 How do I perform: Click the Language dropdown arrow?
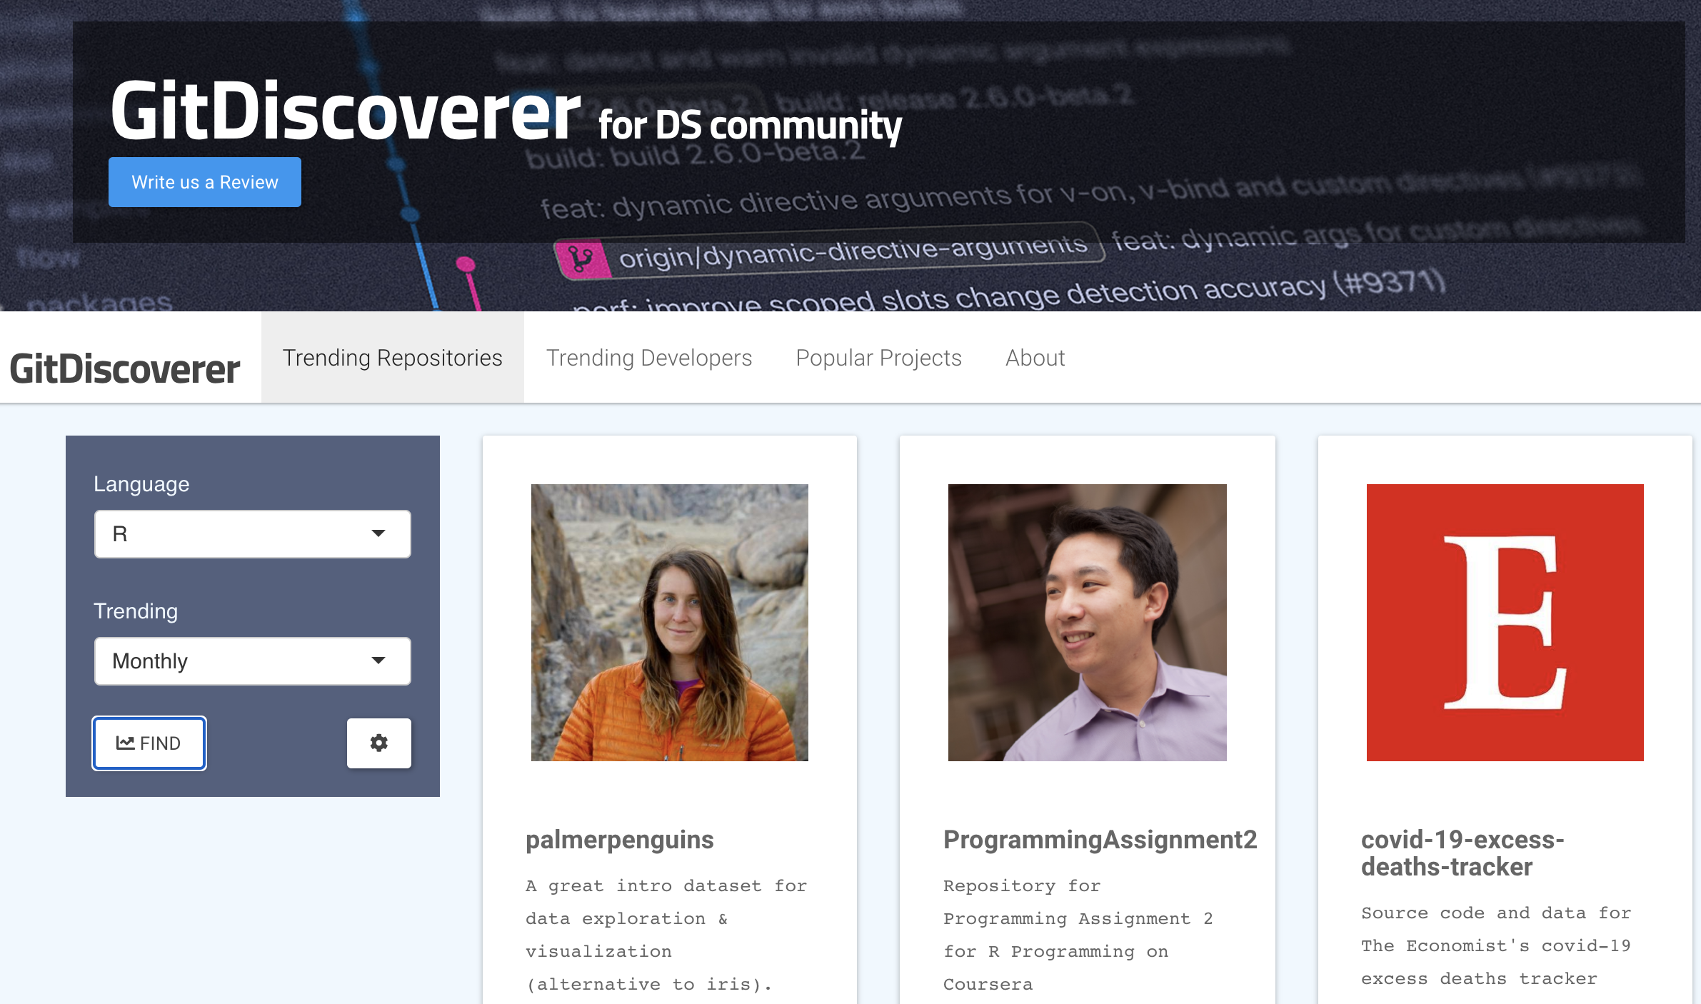(x=378, y=533)
